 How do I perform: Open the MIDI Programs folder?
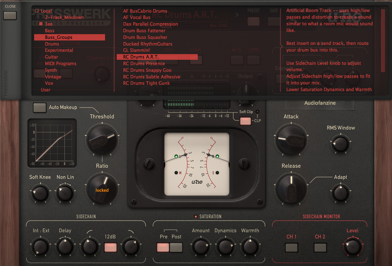click(60, 64)
